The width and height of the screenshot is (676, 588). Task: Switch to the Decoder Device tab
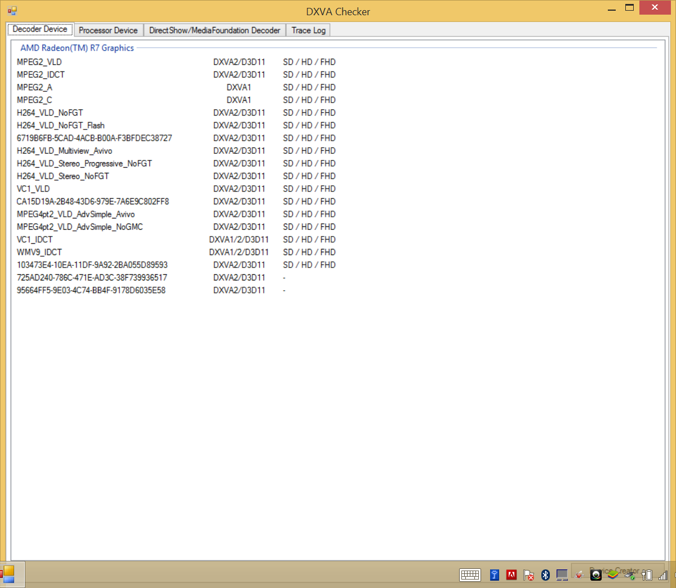coord(40,29)
